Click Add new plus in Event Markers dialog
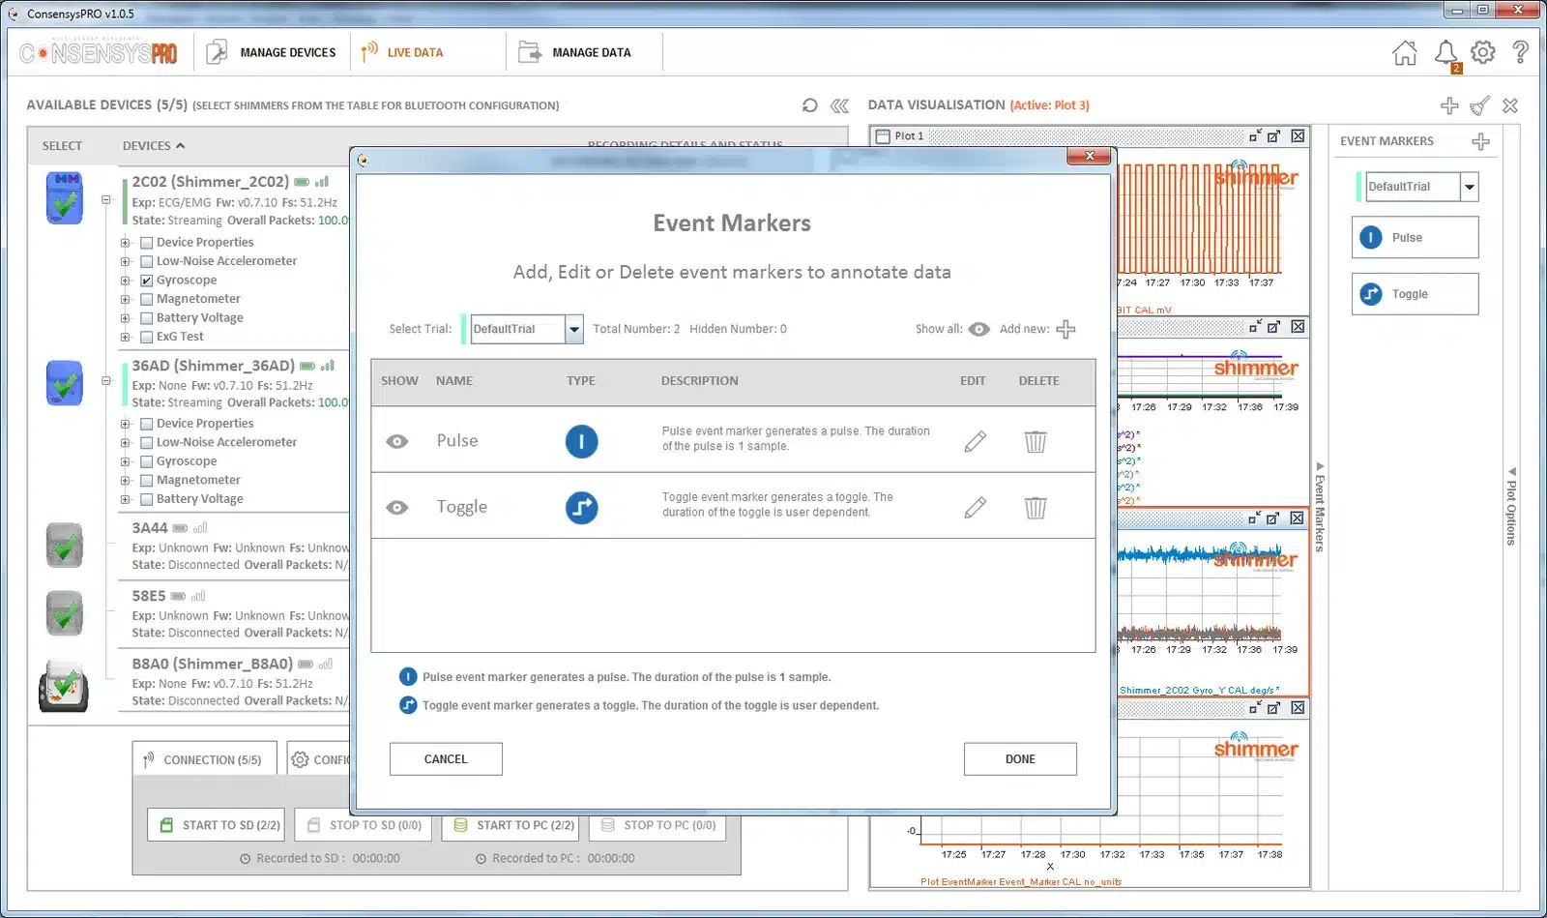The image size is (1547, 918). (1065, 330)
